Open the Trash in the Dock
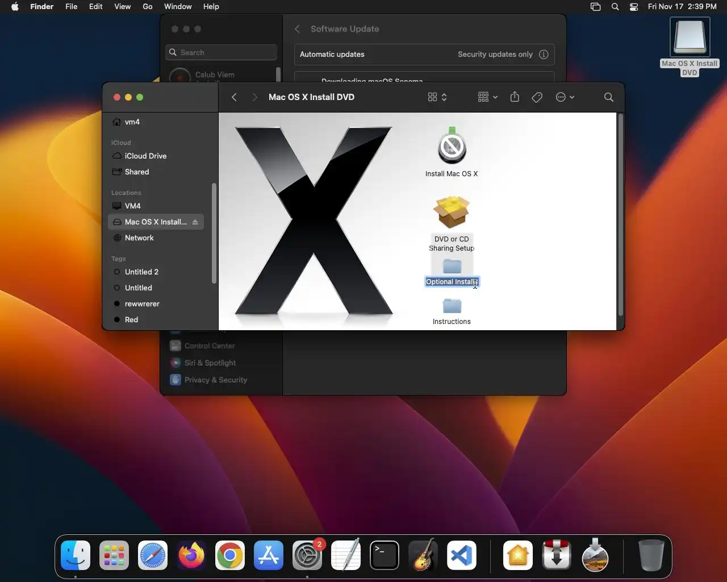The image size is (727, 582). click(x=651, y=555)
